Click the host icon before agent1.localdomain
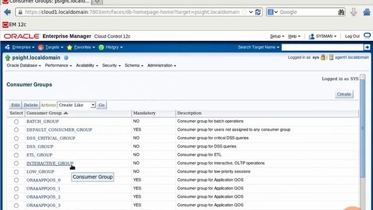 pos(331,57)
